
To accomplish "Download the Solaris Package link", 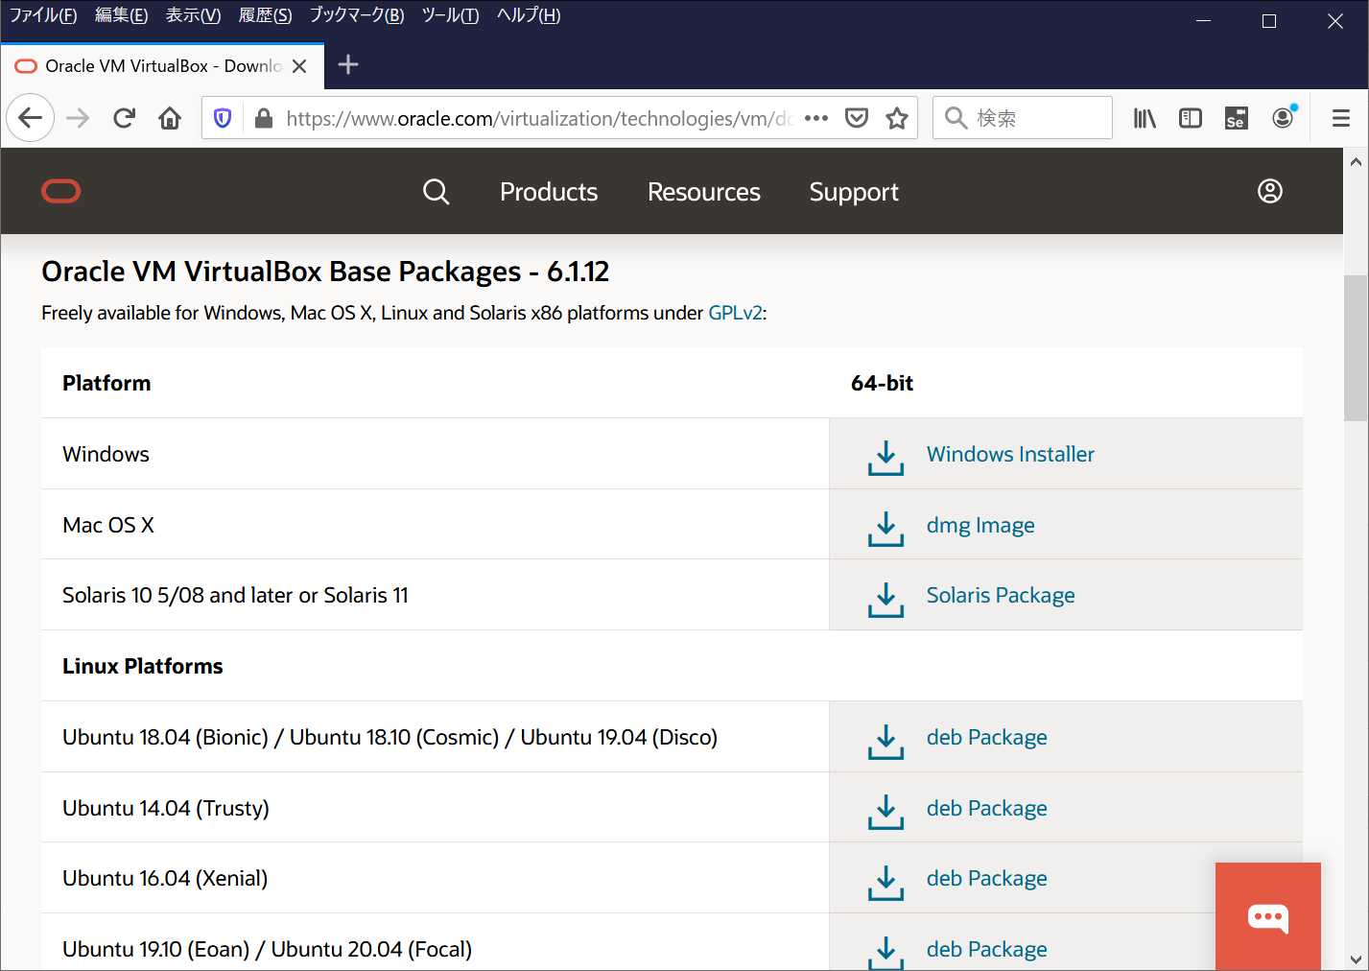I will [x=1001, y=595].
